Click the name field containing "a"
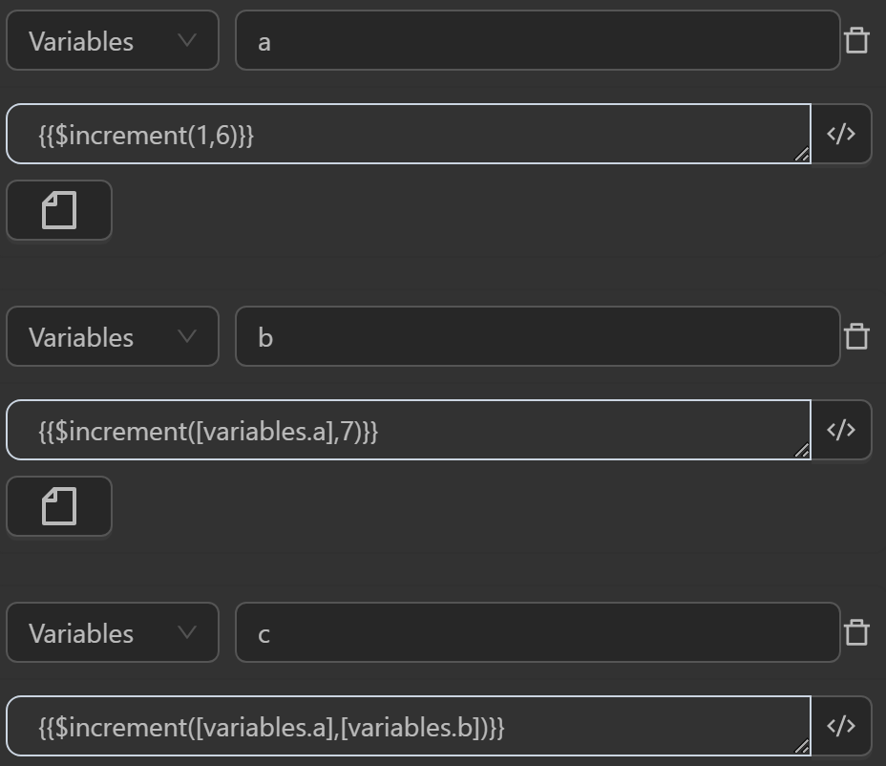 537,40
